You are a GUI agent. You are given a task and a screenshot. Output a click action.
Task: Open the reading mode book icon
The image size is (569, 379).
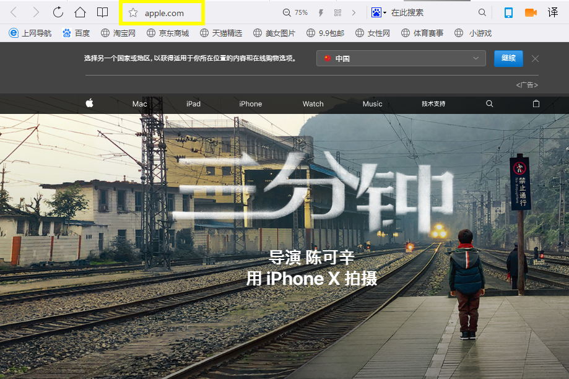pyautogui.click(x=102, y=12)
